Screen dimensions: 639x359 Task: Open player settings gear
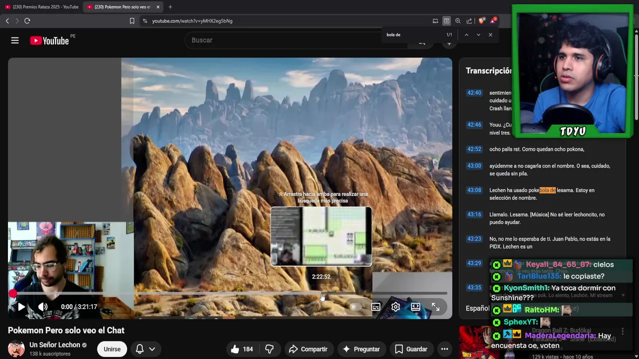point(395,307)
